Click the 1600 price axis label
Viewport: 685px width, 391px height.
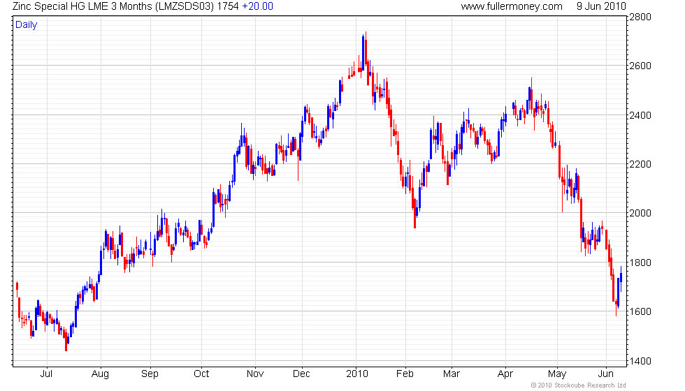pos(640,311)
